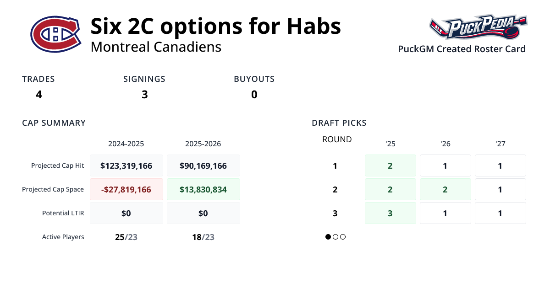Image resolution: width=550 pixels, height=288 pixels.
Task: Expand the ROUND column header
Action: [x=337, y=139]
